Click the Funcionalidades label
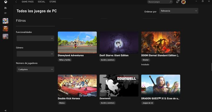 coord(24,32)
